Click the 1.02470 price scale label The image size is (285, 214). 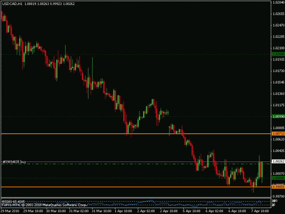[279, 25]
